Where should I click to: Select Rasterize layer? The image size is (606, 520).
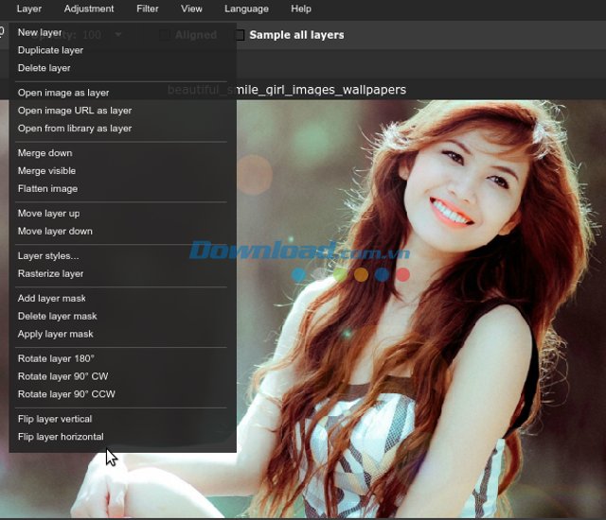coord(122,273)
